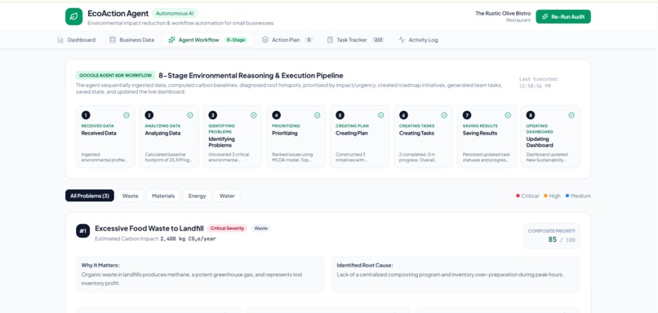Select the All Problems (3) filter
This screenshot has width=658, height=313.
[89, 196]
